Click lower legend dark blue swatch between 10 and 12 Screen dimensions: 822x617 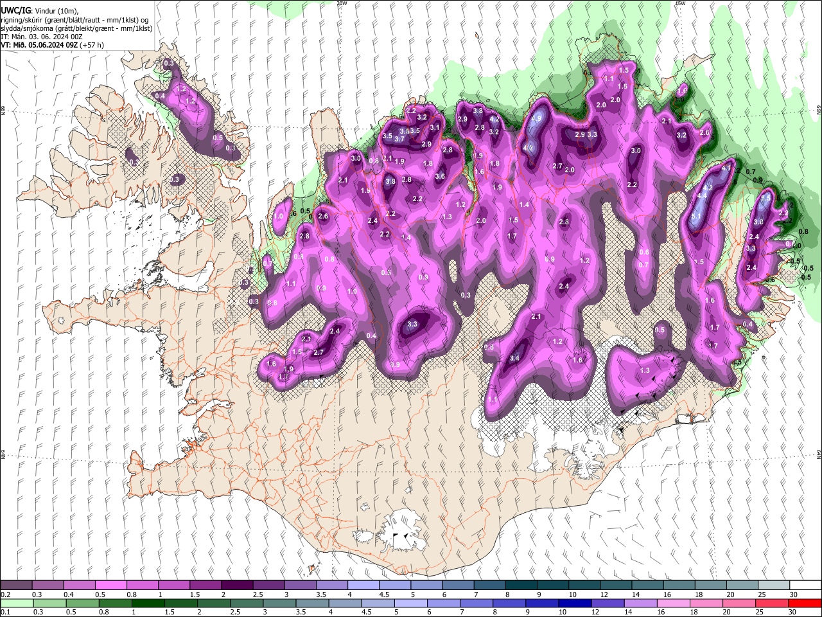tap(574, 603)
